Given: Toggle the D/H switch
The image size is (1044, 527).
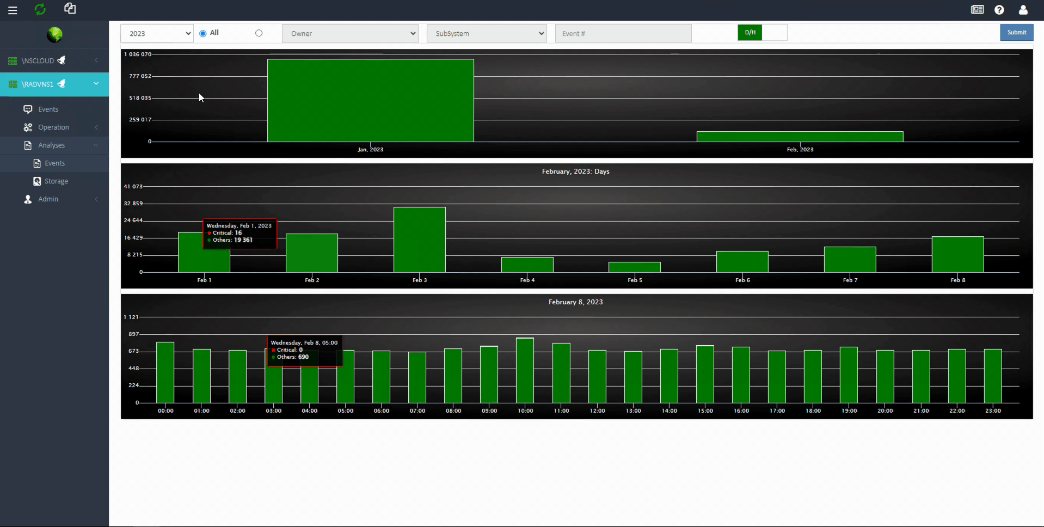Looking at the screenshot, I should point(762,33).
